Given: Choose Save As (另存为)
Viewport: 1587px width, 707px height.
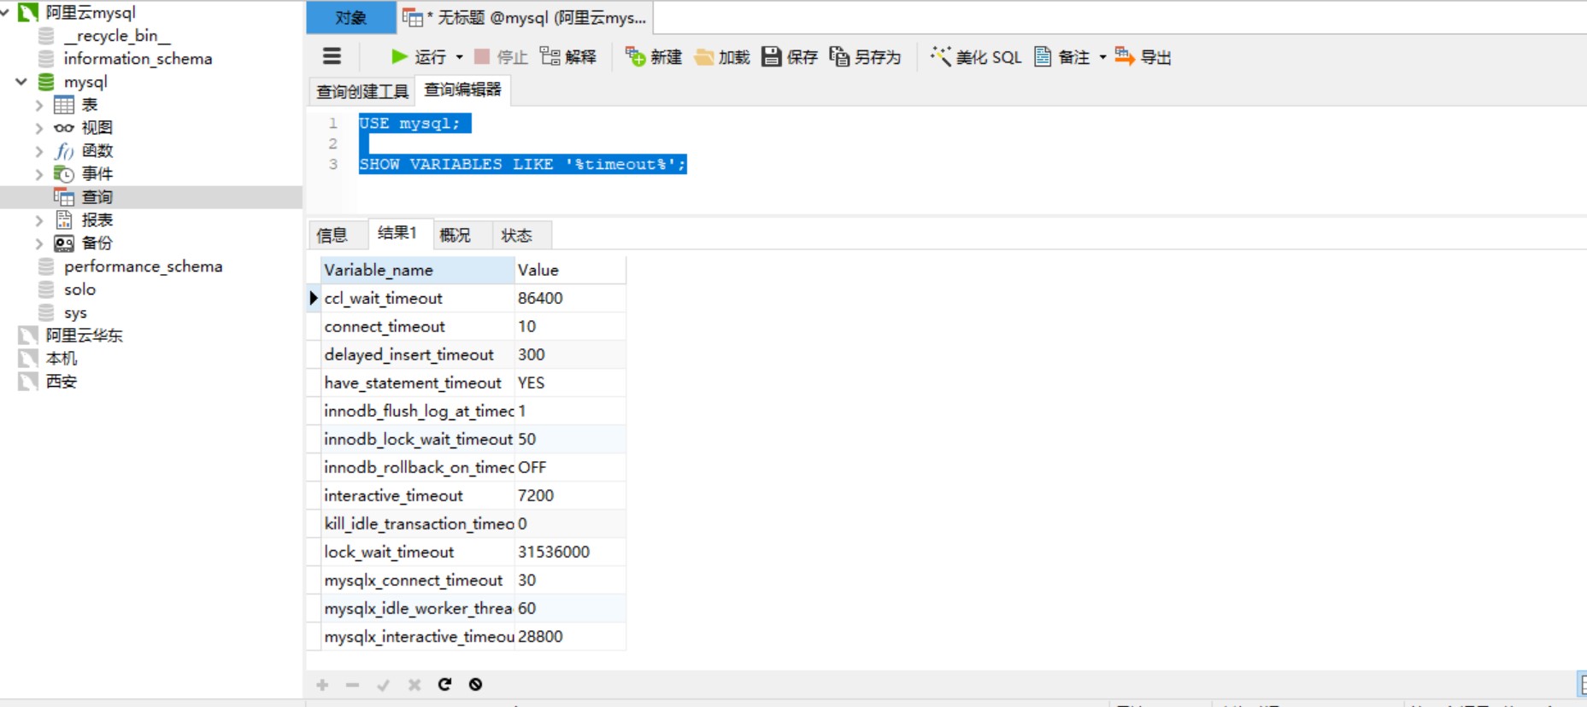Looking at the screenshot, I should [x=865, y=57].
